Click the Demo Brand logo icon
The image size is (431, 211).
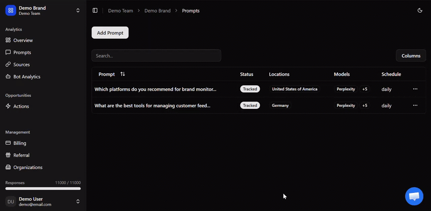[11, 11]
